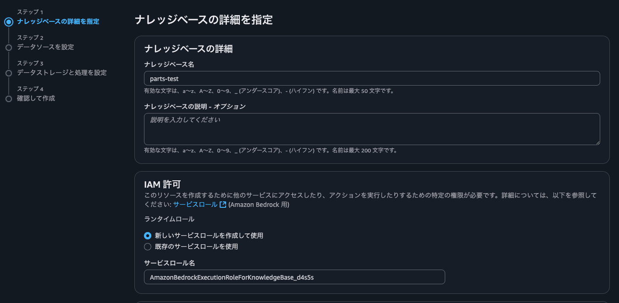Navigate to データソースを設定 step
Screen dimensions: 619x303
[44, 47]
